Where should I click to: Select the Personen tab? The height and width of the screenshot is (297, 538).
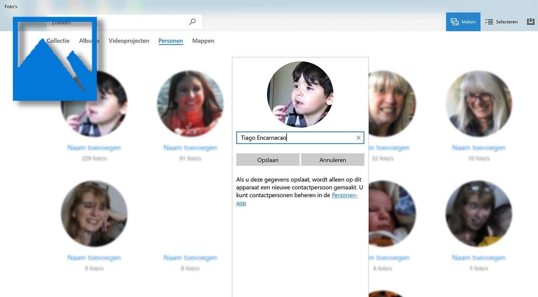click(171, 40)
